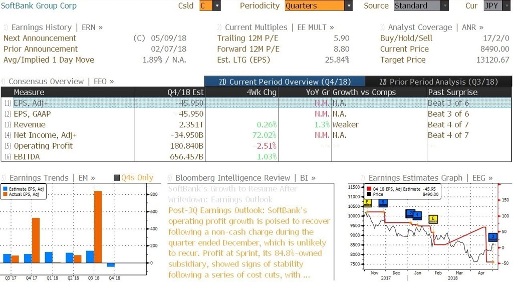This screenshot has height=282, width=513.
Task: Click the blue marker numbered 3 near April
Action: click(493, 237)
